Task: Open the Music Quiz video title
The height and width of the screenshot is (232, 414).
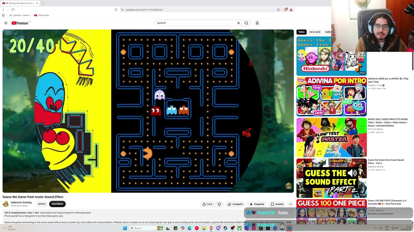Action: click(388, 122)
